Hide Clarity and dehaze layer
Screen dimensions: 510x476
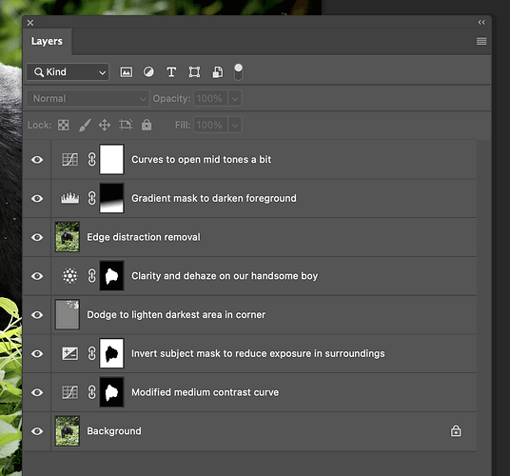(37, 276)
